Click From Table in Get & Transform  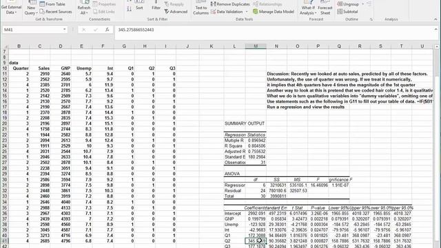[x=52, y=4]
